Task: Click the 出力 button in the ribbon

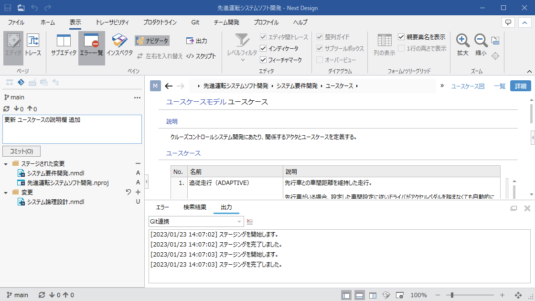Action: click(x=197, y=41)
